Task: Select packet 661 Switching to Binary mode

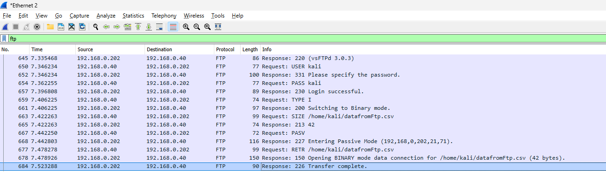Action: point(303,108)
